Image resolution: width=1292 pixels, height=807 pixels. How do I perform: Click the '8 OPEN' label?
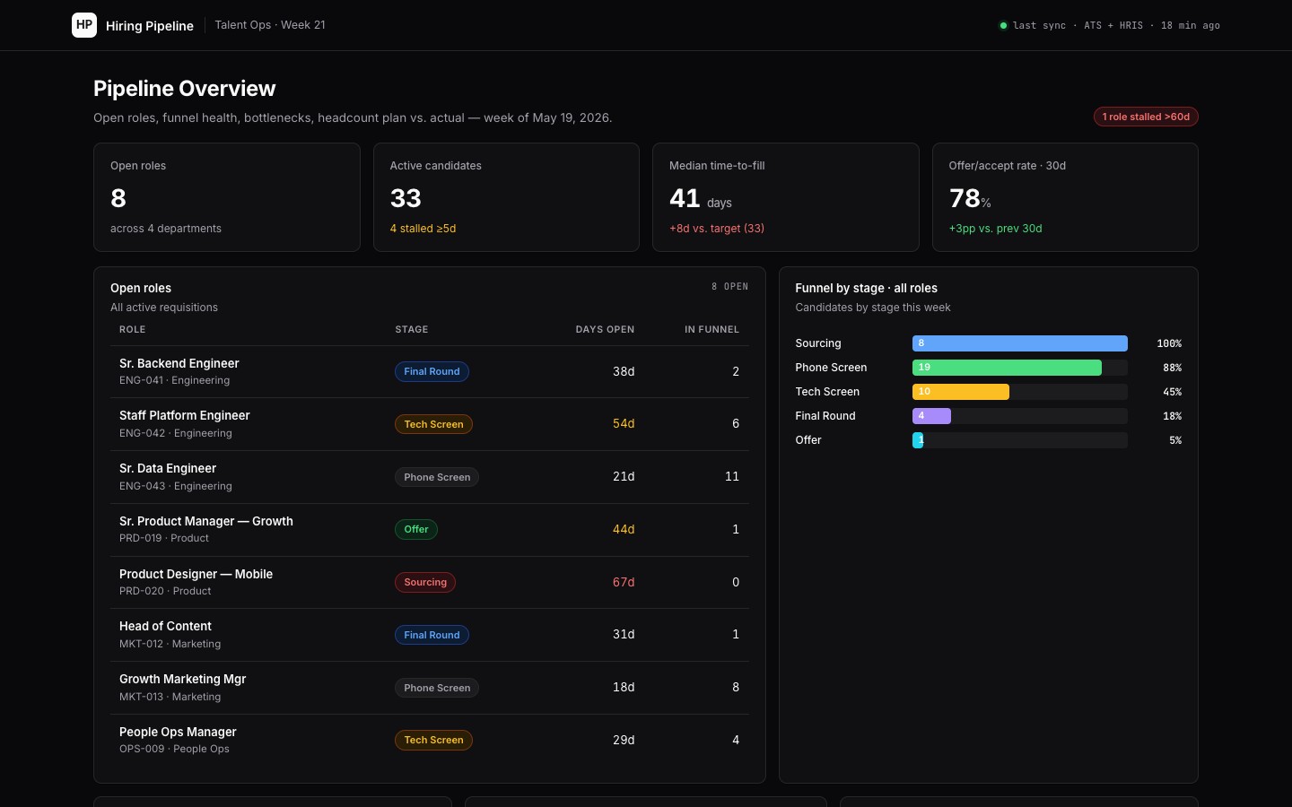pos(729,287)
